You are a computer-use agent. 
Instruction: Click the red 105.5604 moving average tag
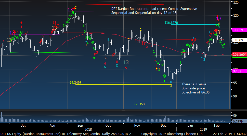(x=239, y=54)
